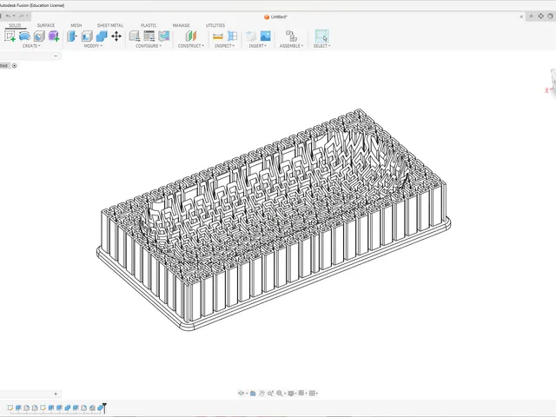The image size is (556, 417).
Task: Expand the INSERT dropdown menu
Action: pyautogui.click(x=257, y=46)
